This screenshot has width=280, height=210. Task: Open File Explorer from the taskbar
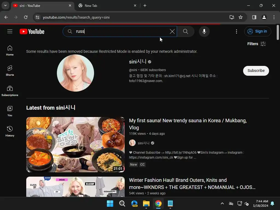point(146,203)
